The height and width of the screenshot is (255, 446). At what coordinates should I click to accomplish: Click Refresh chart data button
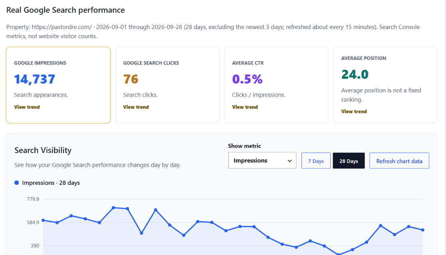coord(399,161)
